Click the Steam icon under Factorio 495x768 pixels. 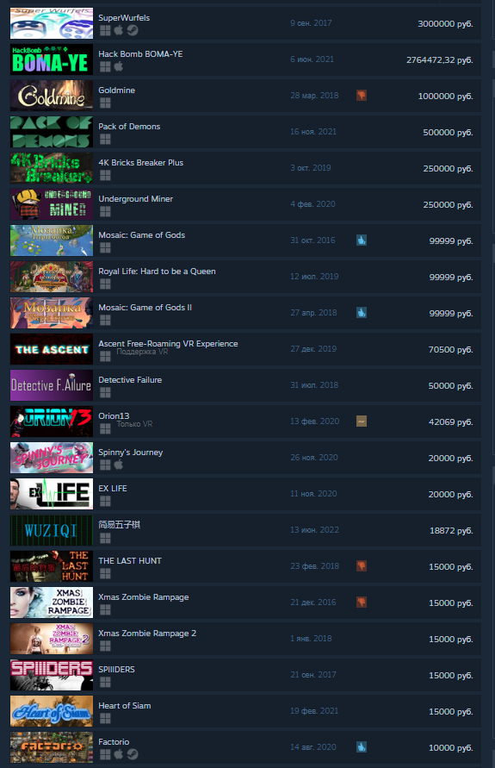pos(132,754)
